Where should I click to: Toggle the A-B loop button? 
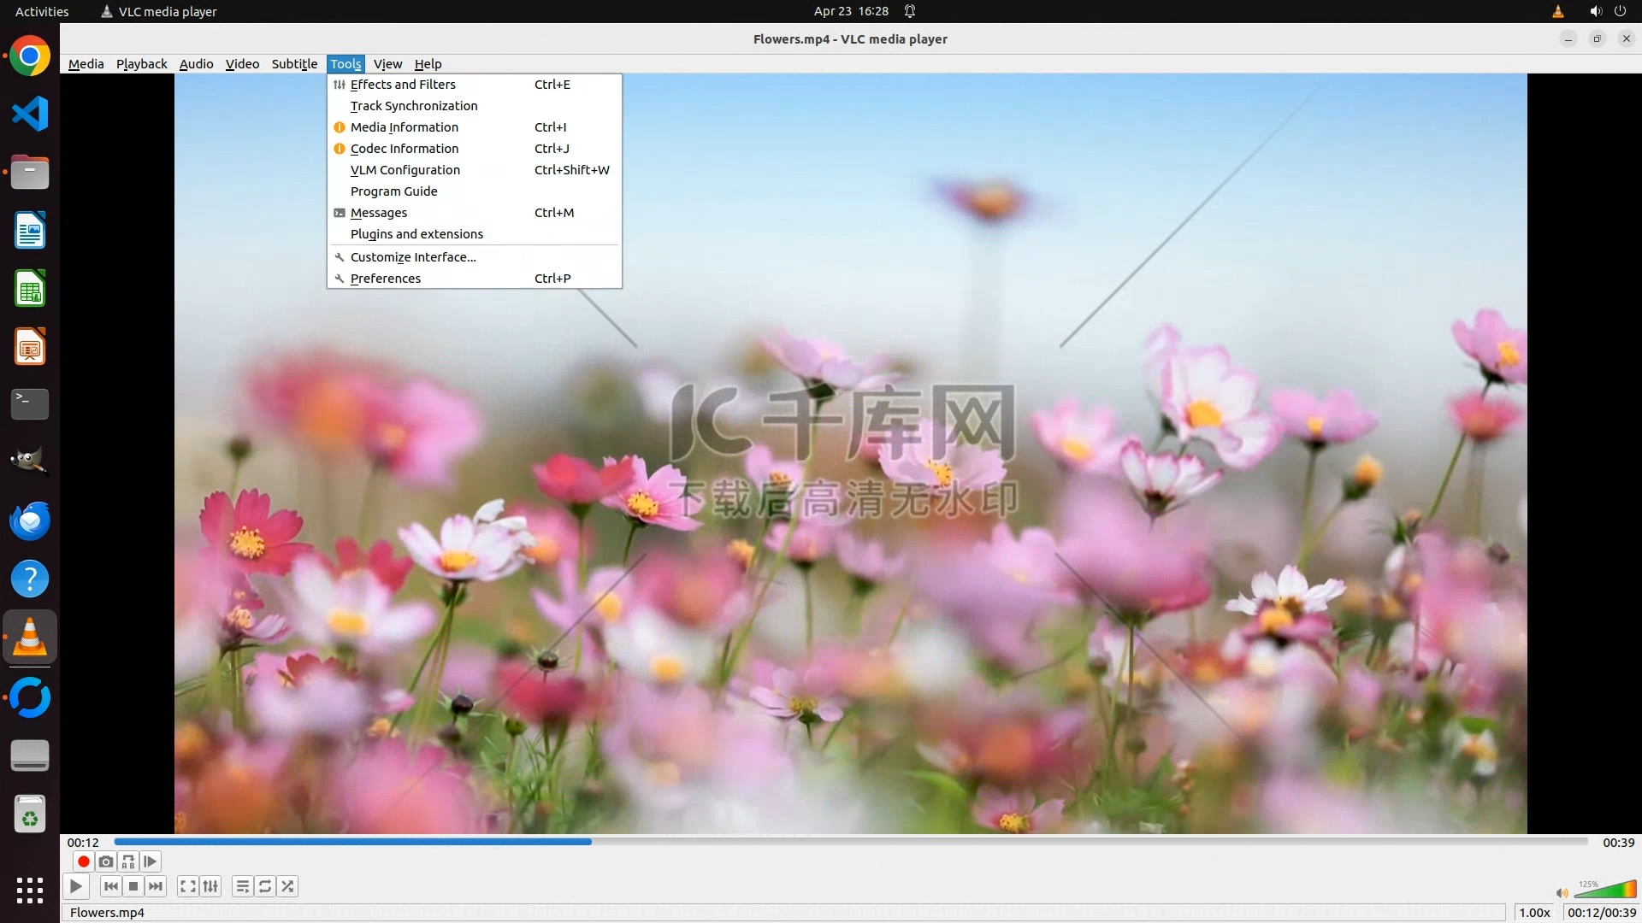coord(128,861)
